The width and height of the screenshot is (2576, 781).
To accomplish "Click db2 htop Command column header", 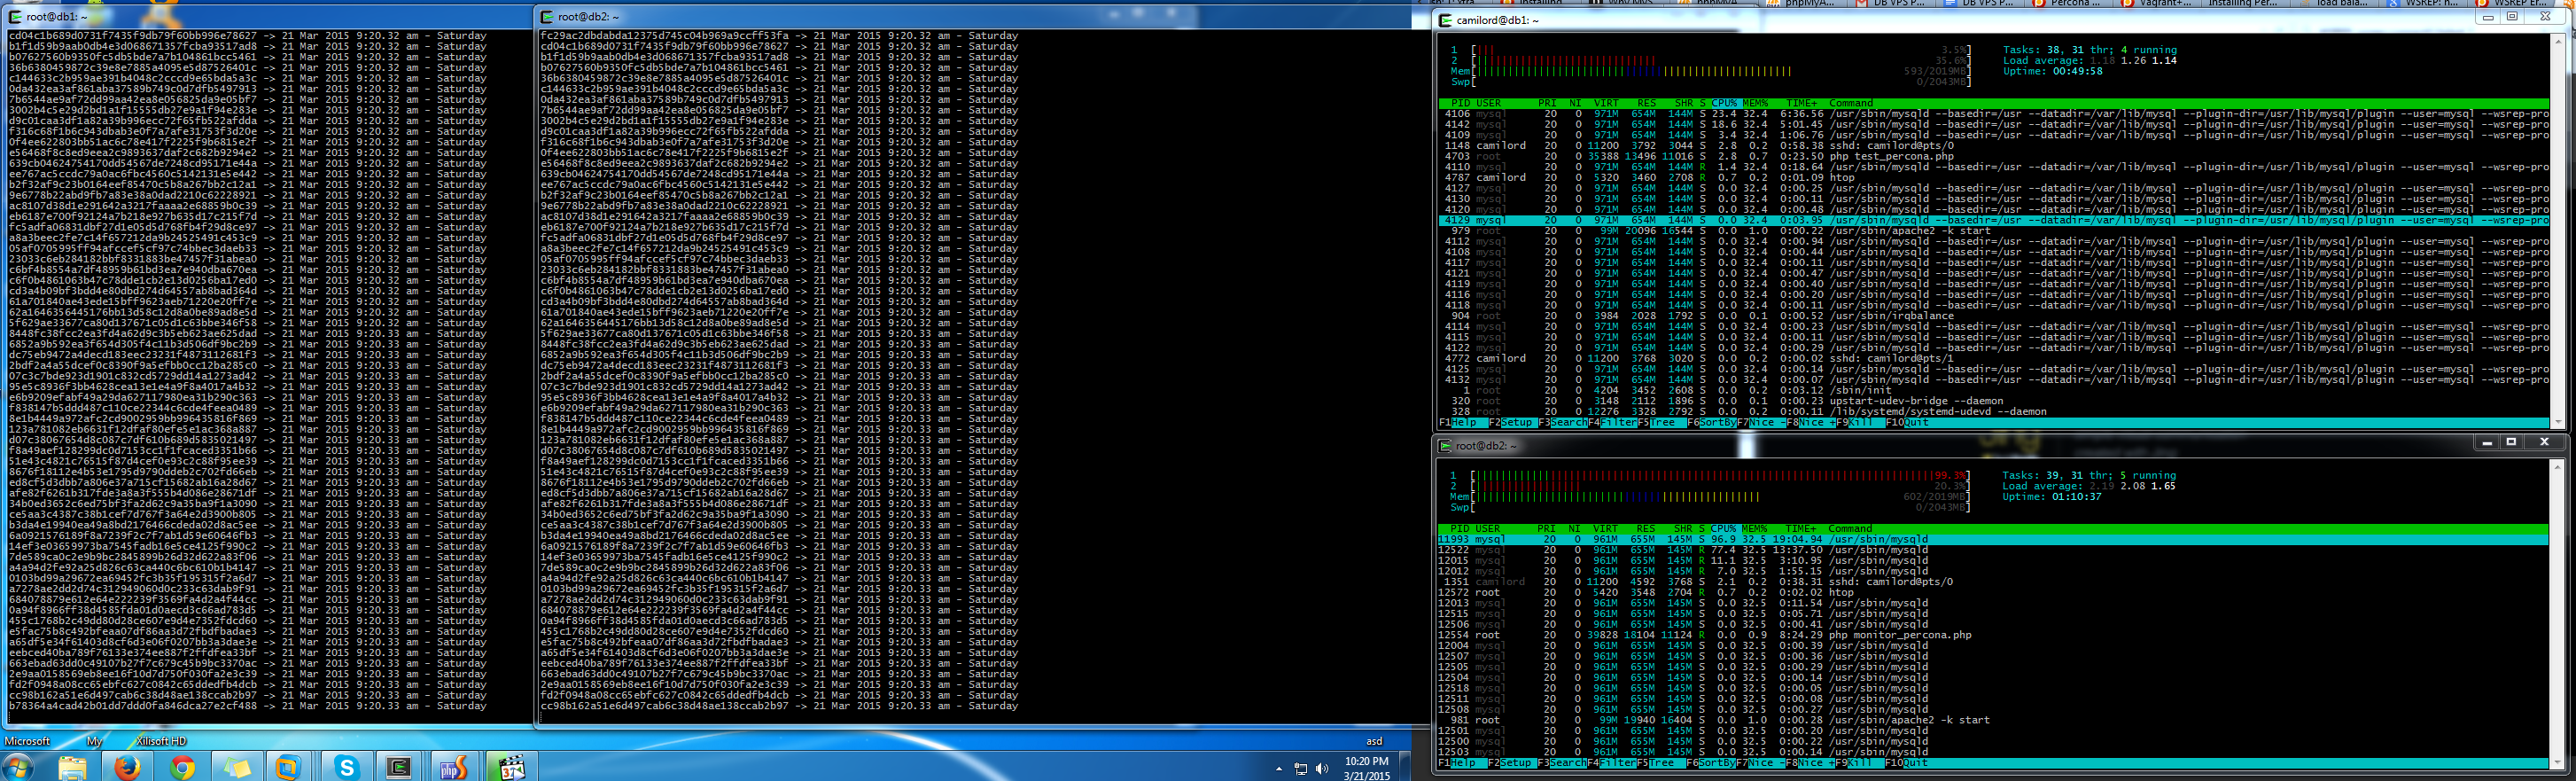I will pyautogui.click(x=1850, y=528).
